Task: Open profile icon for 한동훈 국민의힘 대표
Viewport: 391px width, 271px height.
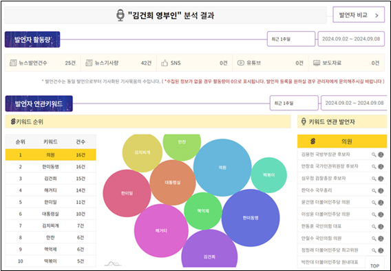Action: coord(381,227)
